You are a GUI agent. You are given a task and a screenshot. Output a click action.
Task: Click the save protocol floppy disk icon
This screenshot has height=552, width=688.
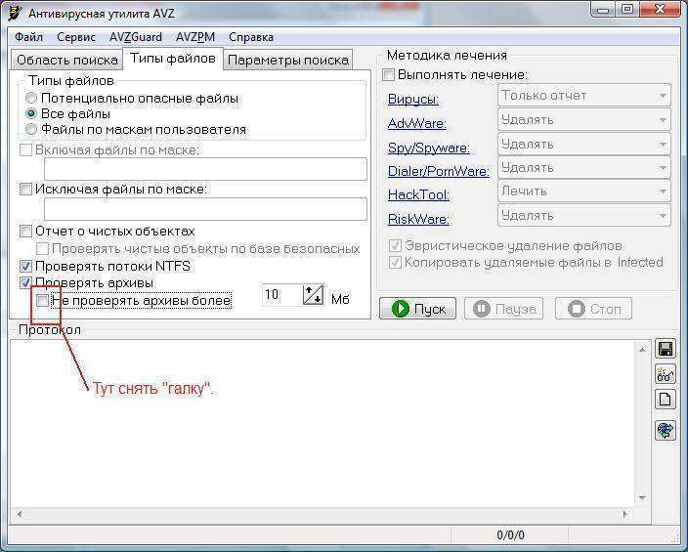[666, 349]
